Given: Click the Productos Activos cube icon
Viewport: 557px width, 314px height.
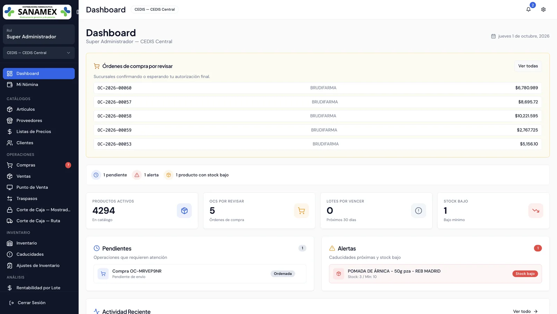Looking at the screenshot, I should point(184,211).
